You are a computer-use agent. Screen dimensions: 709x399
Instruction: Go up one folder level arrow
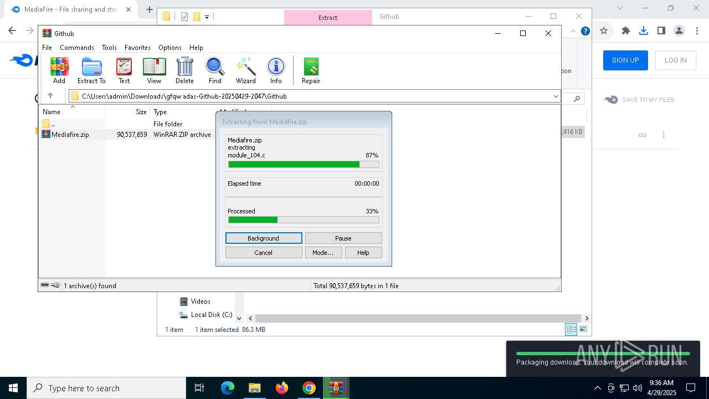50,96
